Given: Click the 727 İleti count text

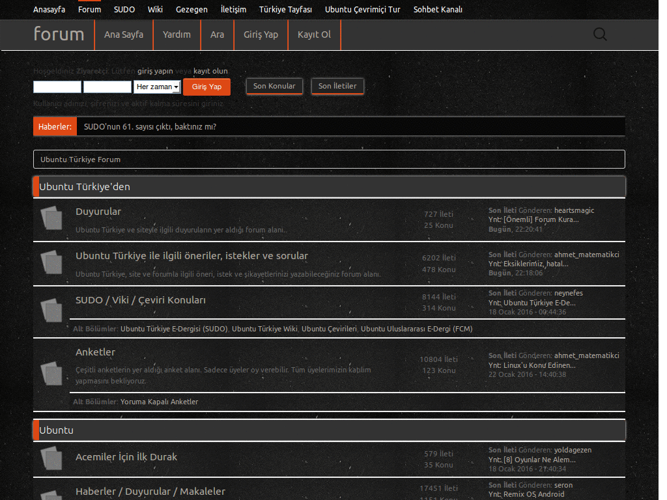Looking at the screenshot, I should 438,214.
